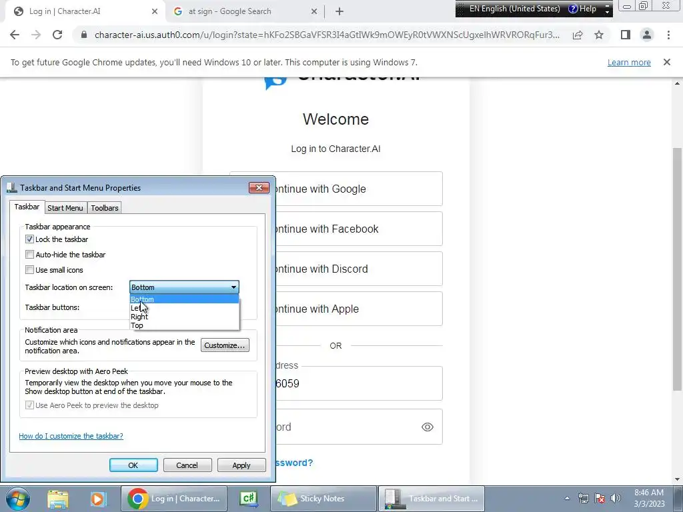Open Chrome's three-dot menu
The image size is (683, 512).
click(668, 35)
